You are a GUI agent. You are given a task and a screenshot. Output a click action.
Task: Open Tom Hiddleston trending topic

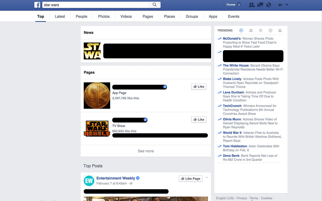point(235,146)
